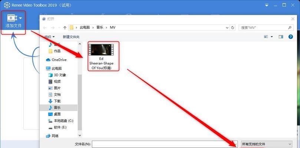Click the OneDrive cloud icon
Screen dimensions: 300x148
coord(48,60)
